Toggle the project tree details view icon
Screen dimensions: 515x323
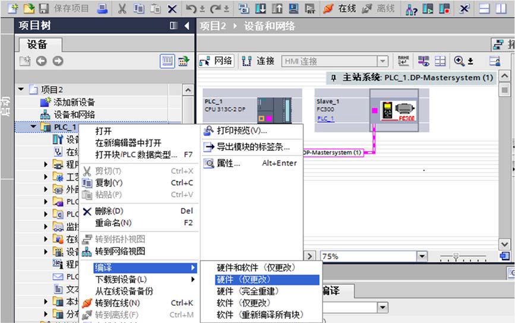168,61
